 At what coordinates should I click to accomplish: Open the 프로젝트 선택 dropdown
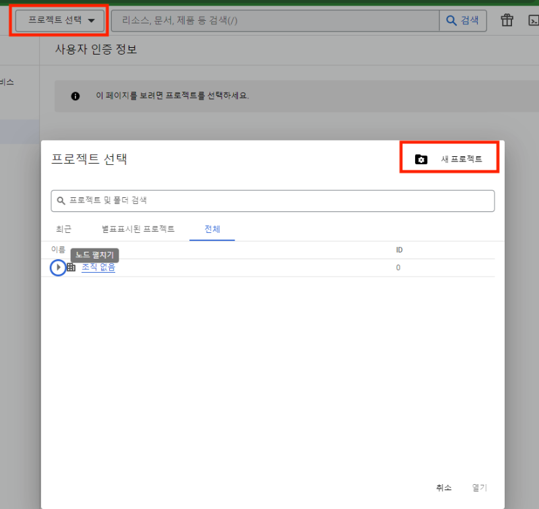pos(59,20)
